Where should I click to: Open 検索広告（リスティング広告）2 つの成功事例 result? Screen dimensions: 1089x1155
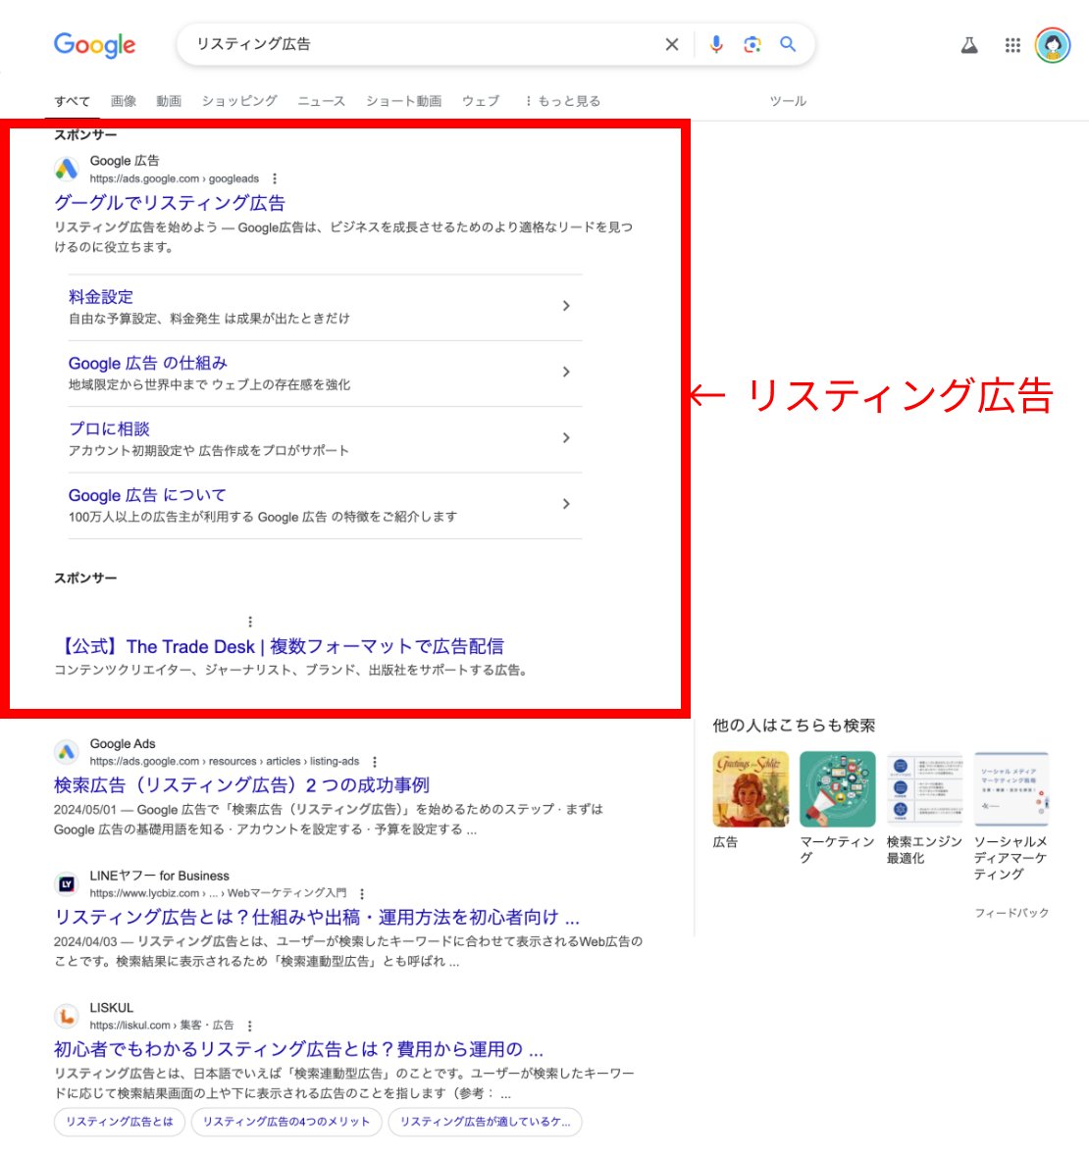241,785
